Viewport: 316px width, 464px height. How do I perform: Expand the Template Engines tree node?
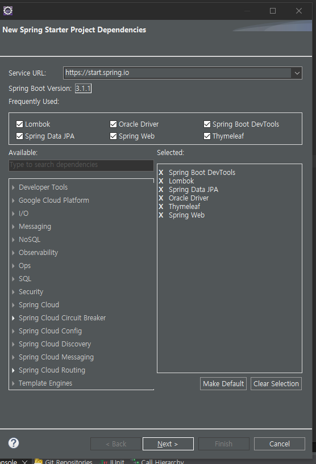[13, 383]
